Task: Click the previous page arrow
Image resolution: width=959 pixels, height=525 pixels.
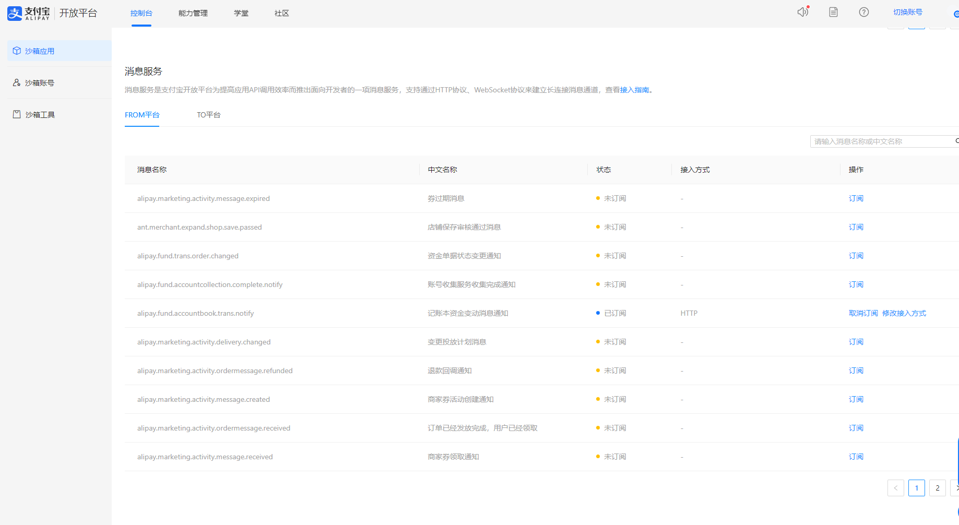Action: [896, 488]
